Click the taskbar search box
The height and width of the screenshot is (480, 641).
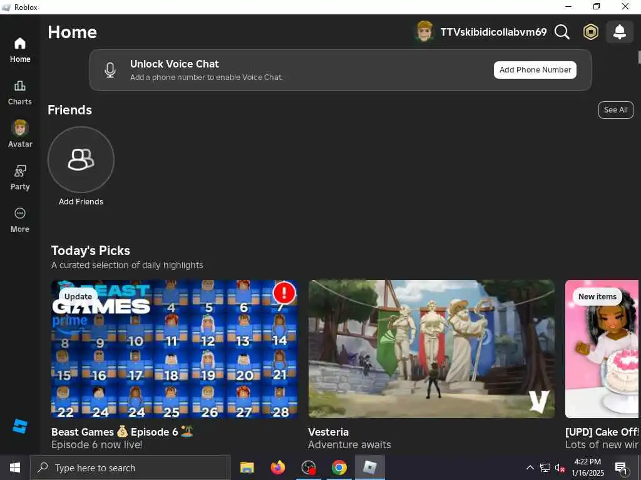coord(130,467)
